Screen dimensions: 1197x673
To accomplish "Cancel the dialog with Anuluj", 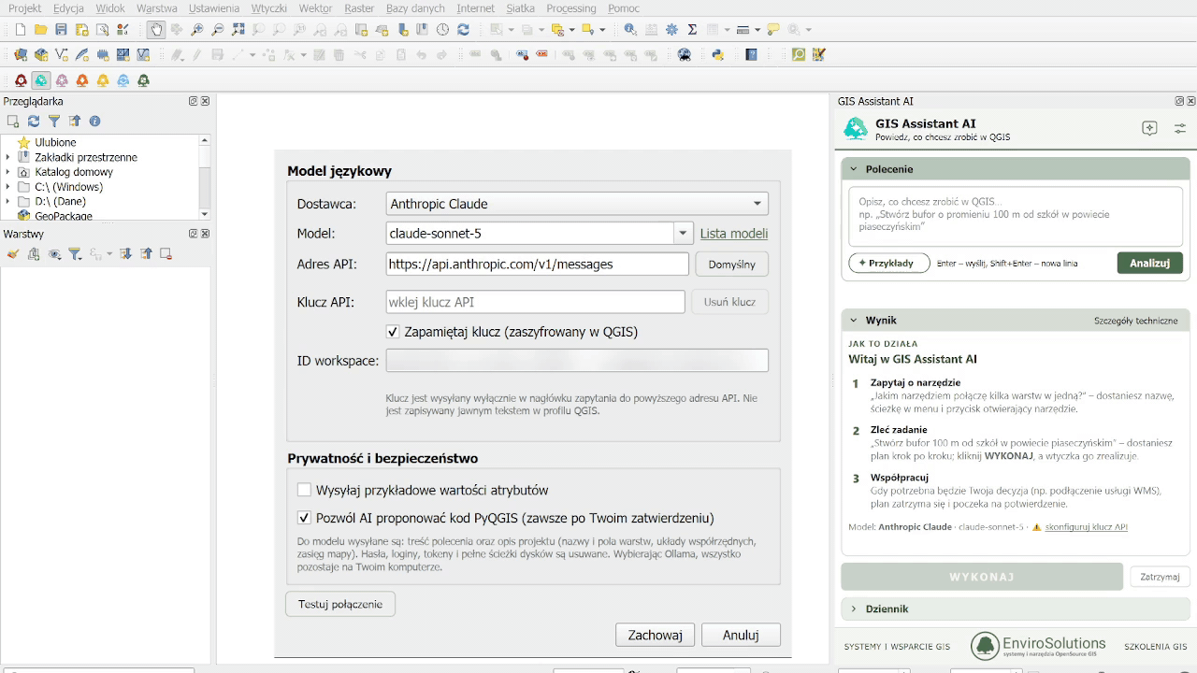I will [x=741, y=635].
